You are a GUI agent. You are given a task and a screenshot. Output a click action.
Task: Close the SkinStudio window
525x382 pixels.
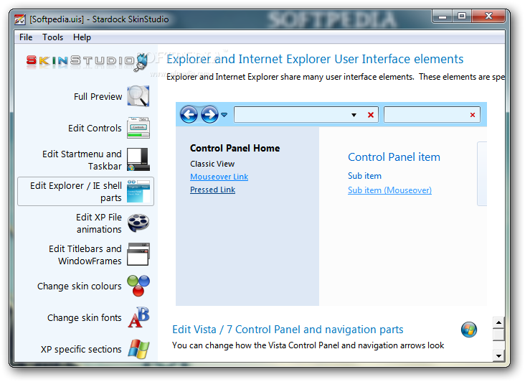488,16
